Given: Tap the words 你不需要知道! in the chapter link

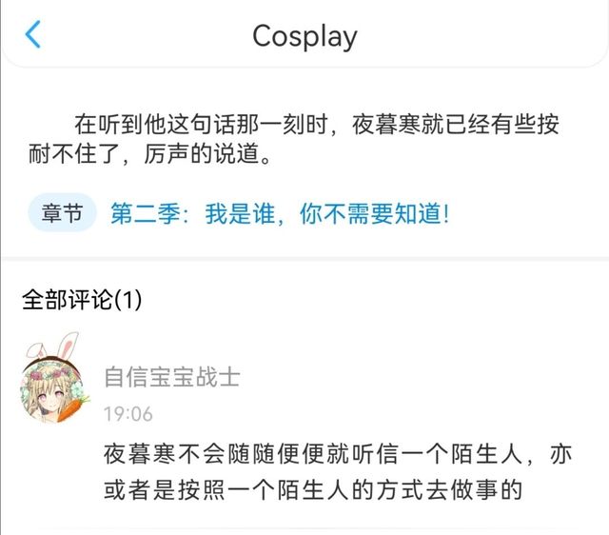Looking at the screenshot, I should [x=374, y=213].
